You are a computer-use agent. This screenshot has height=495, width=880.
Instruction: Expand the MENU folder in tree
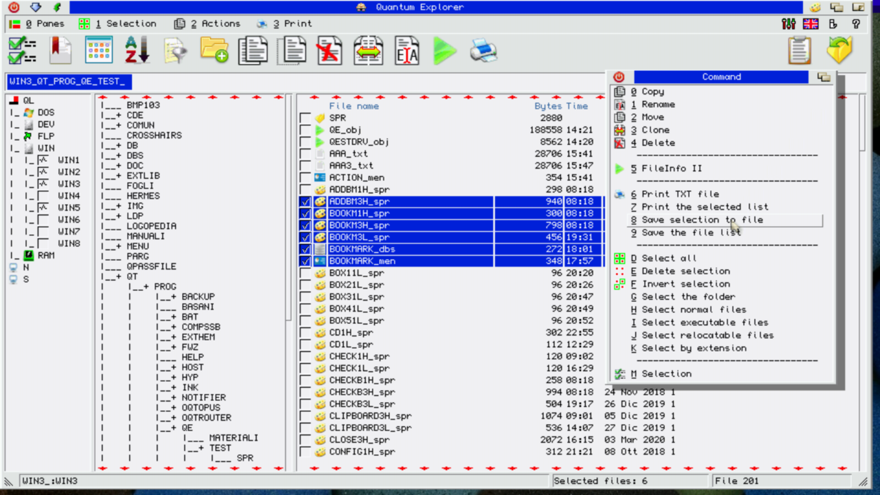[119, 246]
